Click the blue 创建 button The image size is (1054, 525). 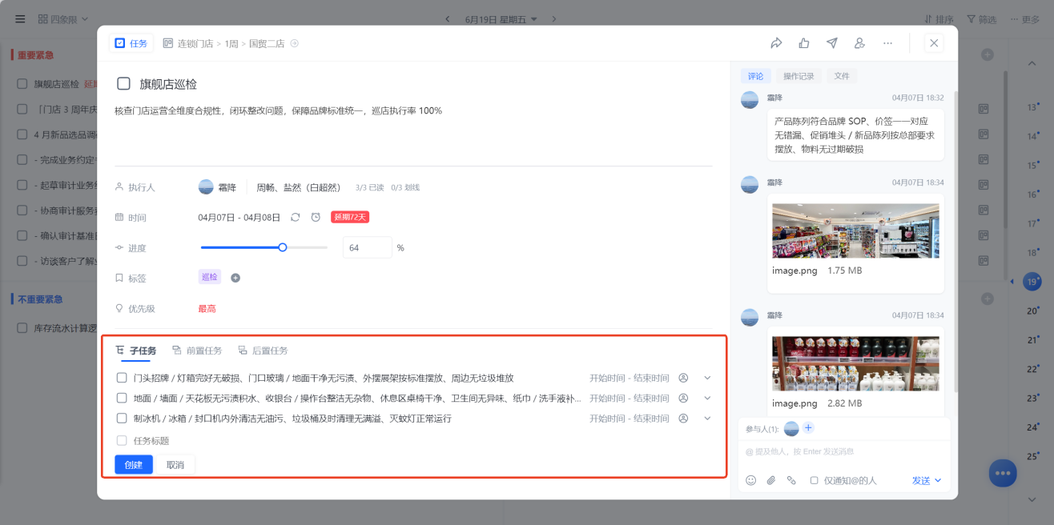[134, 465]
